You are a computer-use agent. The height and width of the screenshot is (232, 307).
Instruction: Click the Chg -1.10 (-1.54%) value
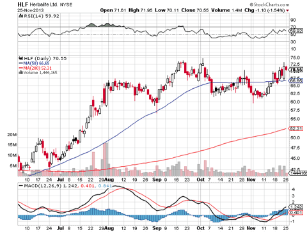pyautogui.click(x=265, y=10)
